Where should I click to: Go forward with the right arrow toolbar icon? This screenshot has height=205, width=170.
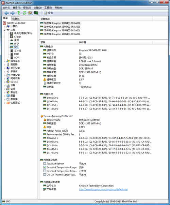pyautogui.click(x=13, y=13)
